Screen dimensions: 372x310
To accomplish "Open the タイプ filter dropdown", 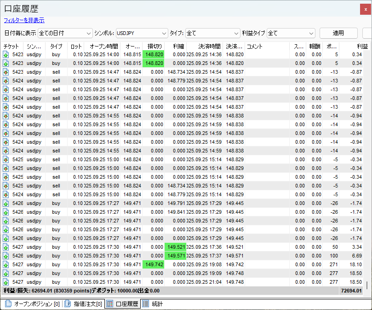I will [x=212, y=33].
